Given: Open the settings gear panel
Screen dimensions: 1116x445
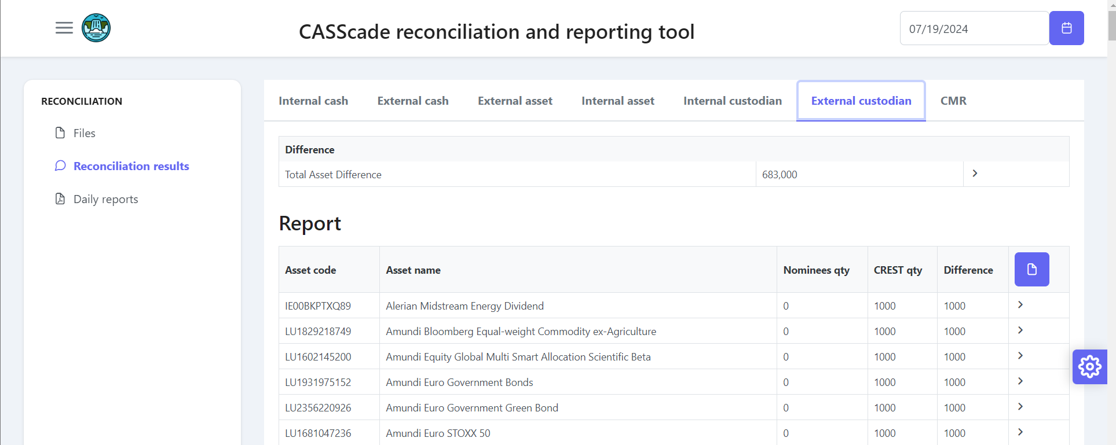Looking at the screenshot, I should click(1089, 367).
